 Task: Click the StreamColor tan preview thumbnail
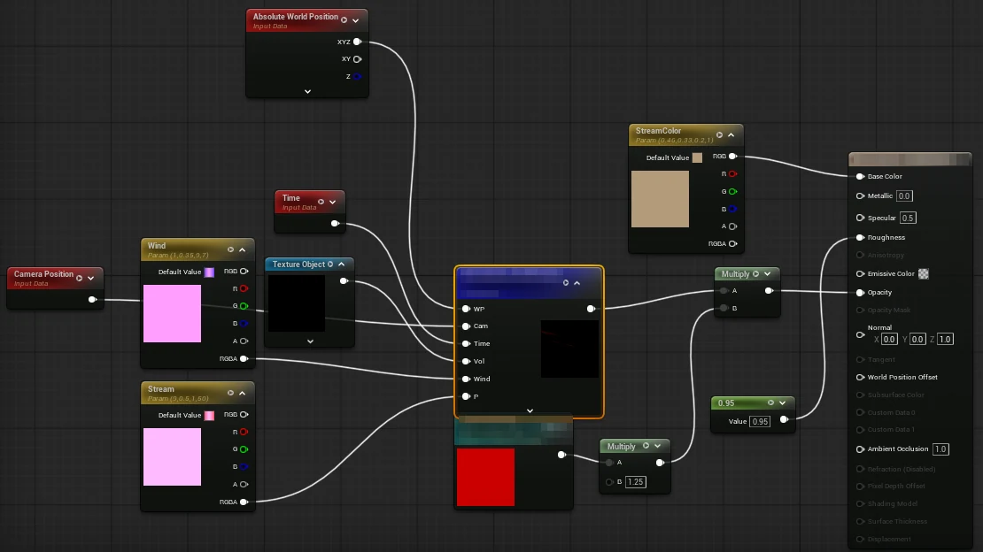660,199
